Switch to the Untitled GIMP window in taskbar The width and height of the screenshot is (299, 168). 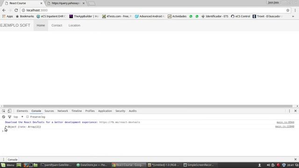coord(164,165)
